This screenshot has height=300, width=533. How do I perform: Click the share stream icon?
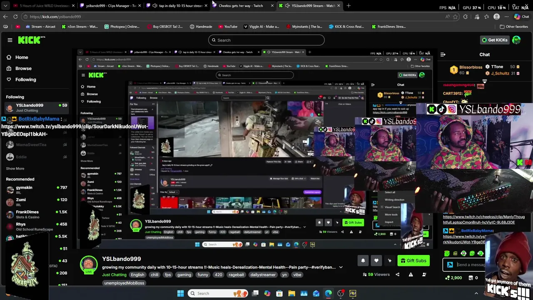point(397,275)
